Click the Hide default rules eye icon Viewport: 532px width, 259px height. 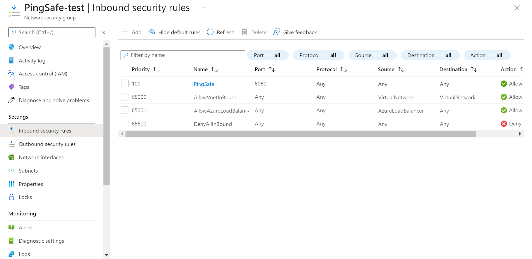point(152,32)
